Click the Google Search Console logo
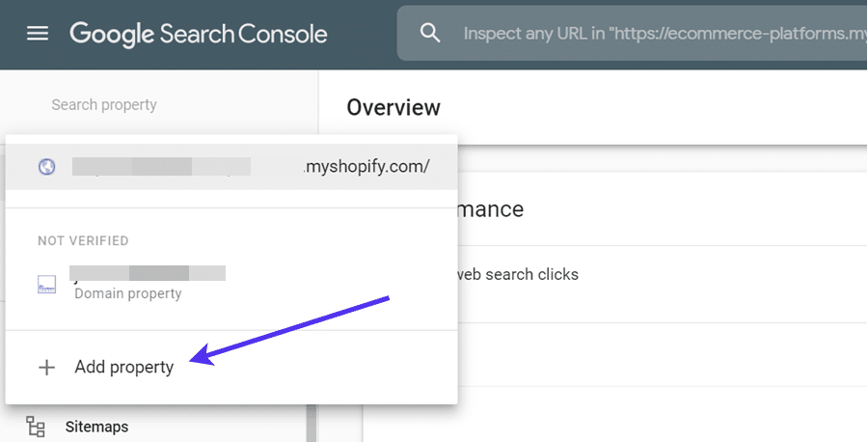 pos(199,34)
